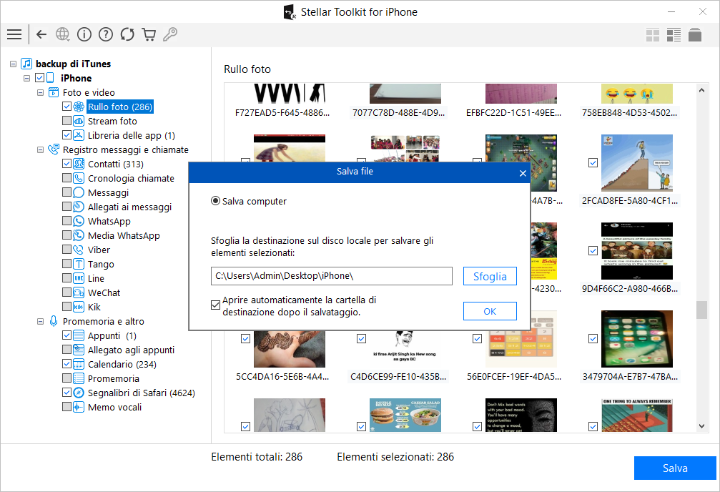Click the help question mark icon

(106, 34)
